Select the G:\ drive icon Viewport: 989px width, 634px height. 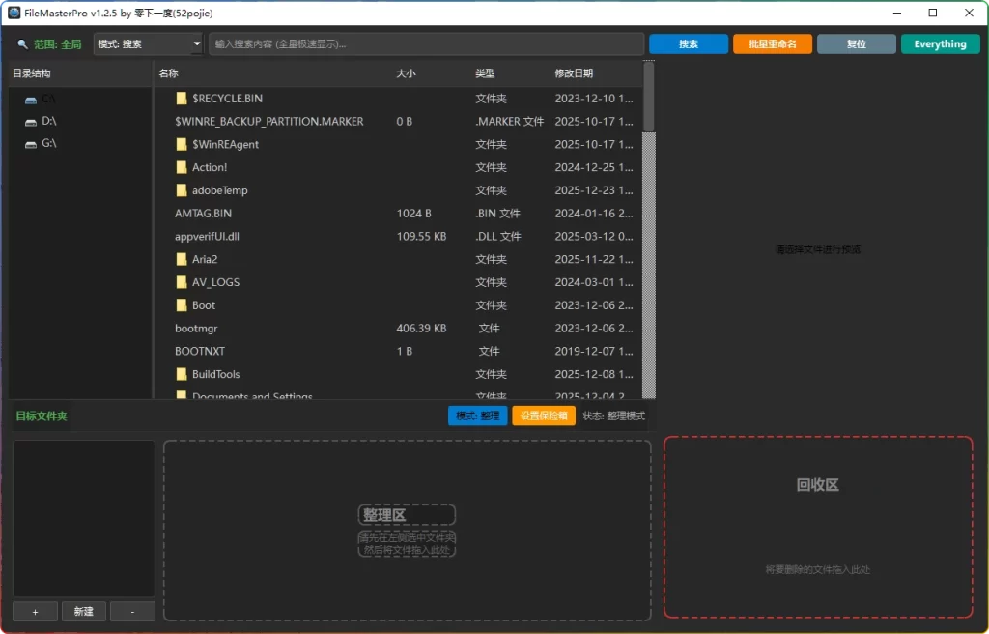pos(30,143)
